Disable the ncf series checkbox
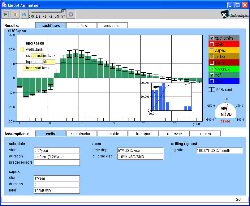This screenshot has width=250, height=206. point(212,75)
